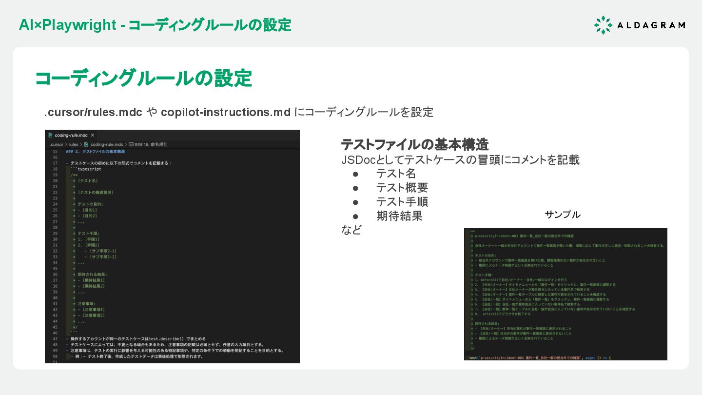
Task: Click sample step '2.【自社/オーナー】サイドメニュー'
Action: click(x=545, y=285)
